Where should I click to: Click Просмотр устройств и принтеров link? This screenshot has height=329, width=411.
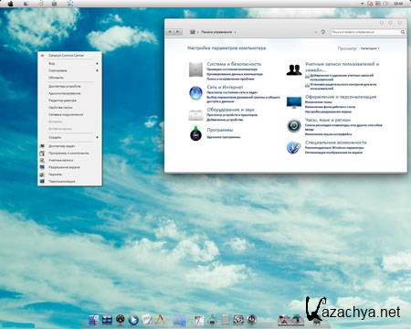pos(232,115)
